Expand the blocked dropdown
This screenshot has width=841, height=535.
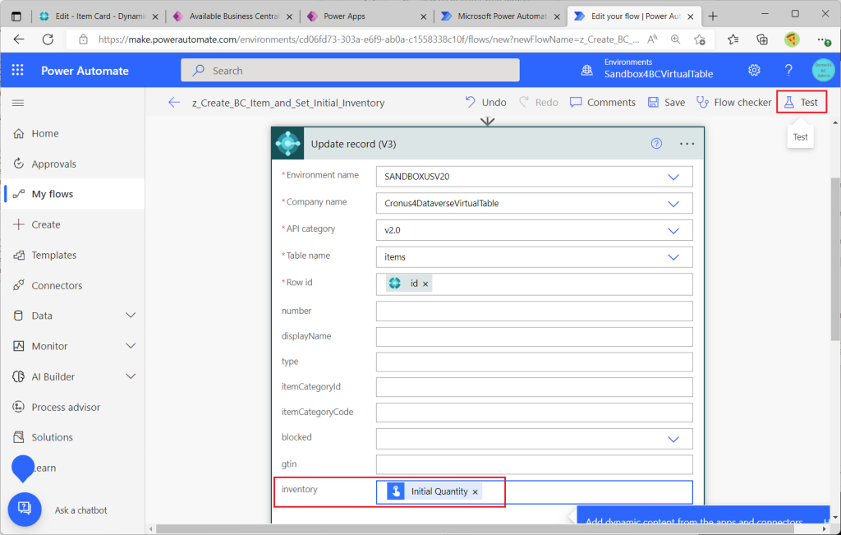click(673, 439)
